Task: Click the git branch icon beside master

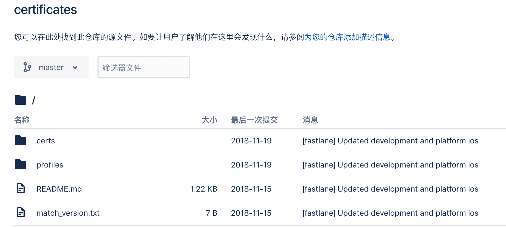Action: (27, 67)
